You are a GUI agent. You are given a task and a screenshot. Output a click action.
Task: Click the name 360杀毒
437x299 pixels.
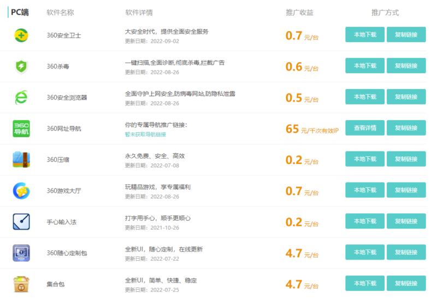[x=58, y=66]
